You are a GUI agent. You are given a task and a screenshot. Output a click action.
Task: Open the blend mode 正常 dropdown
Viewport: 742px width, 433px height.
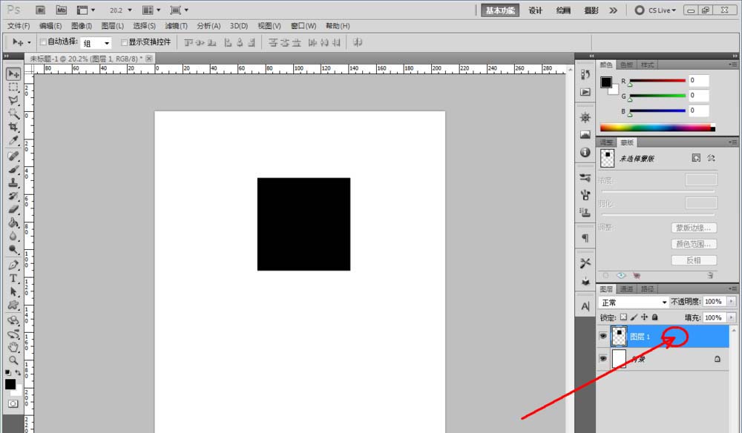[x=634, y=302]
